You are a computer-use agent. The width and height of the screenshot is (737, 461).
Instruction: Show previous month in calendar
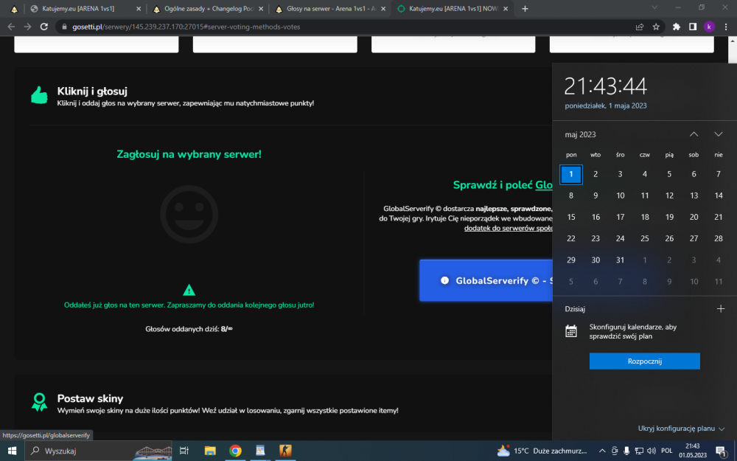[694, 134]
